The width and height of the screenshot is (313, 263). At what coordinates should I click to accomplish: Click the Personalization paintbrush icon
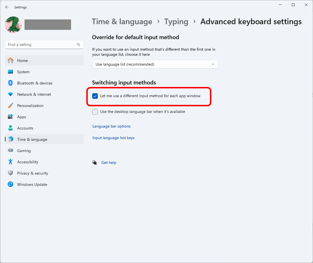pyautogui.click(x=10, y=106)
